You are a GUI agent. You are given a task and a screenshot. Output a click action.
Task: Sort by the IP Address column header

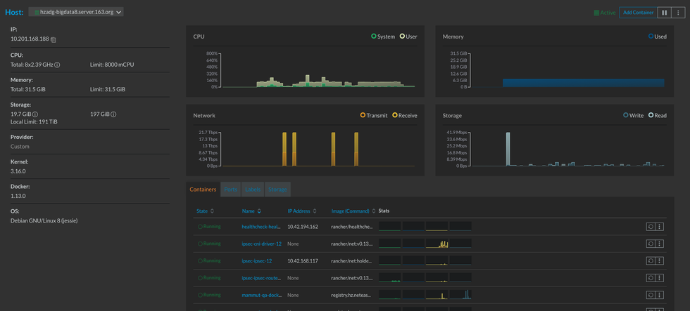coord(299,211)
